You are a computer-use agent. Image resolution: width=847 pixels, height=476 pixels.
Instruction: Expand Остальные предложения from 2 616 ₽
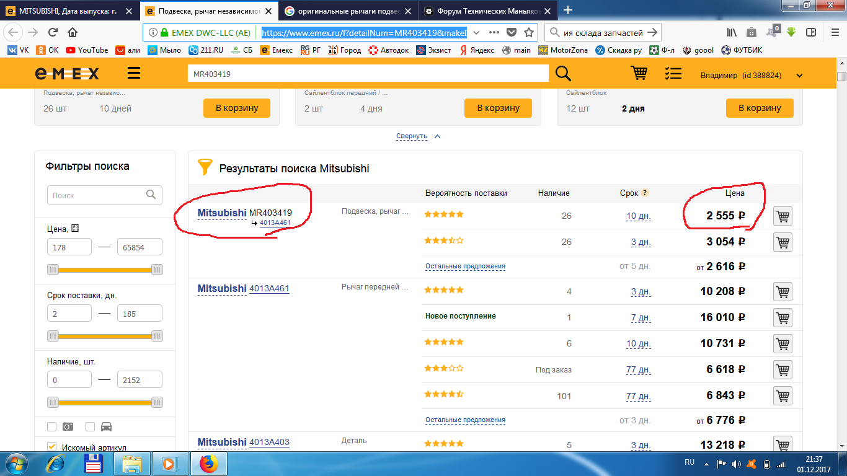[465, 267]
